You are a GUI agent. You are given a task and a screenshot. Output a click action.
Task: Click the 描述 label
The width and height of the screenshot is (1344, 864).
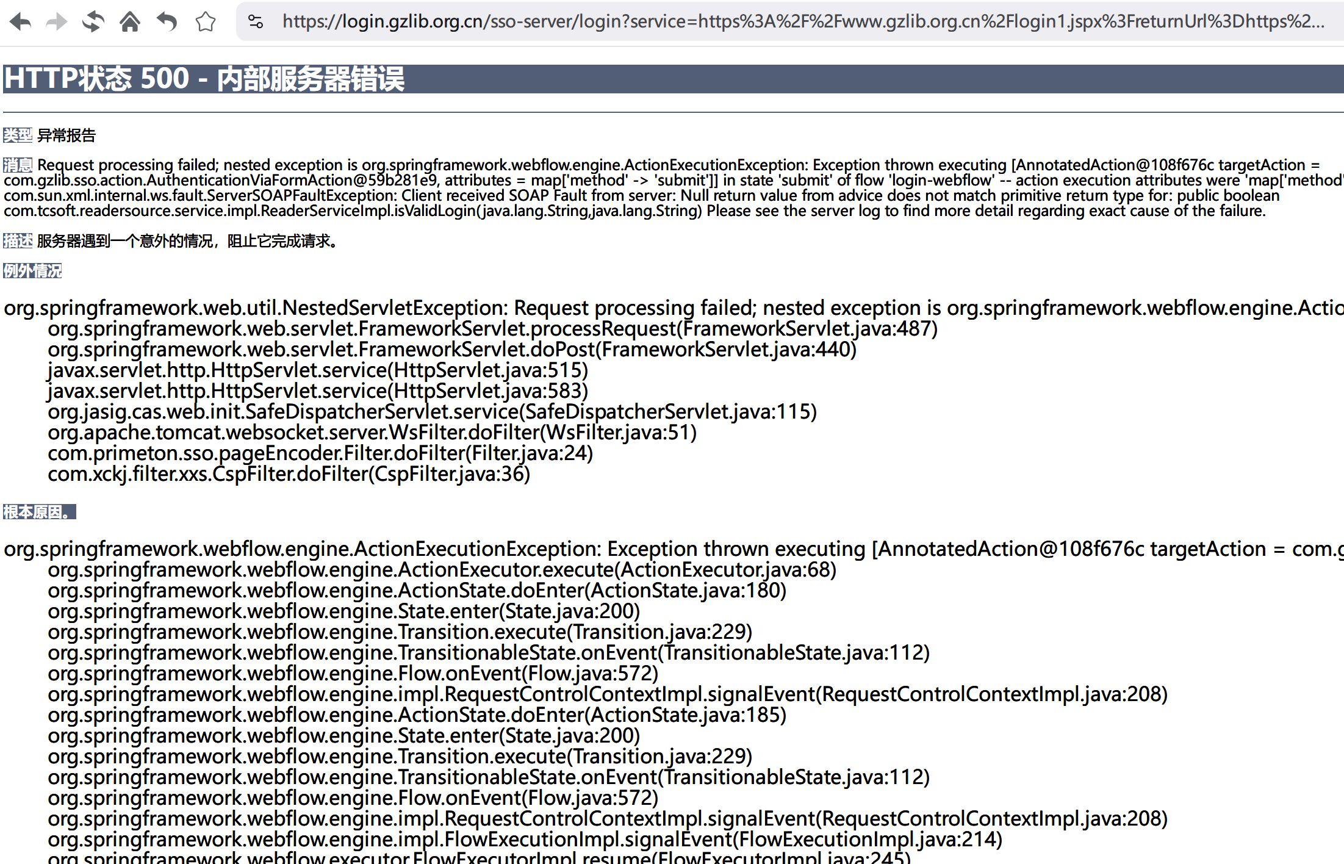coord(17,241)
